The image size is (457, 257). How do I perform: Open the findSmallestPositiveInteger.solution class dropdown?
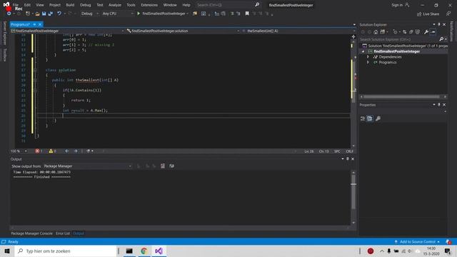coord(183,31)
